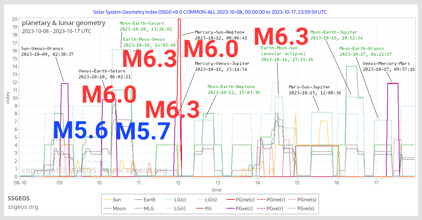Open the ssgeos.org link
Image resolution: width=422 pixels, height=220 pixels.
point(23,207)
